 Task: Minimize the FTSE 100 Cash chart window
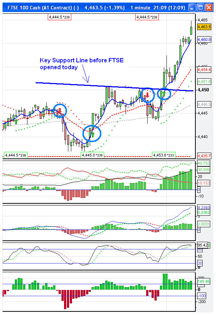(192, 8)
